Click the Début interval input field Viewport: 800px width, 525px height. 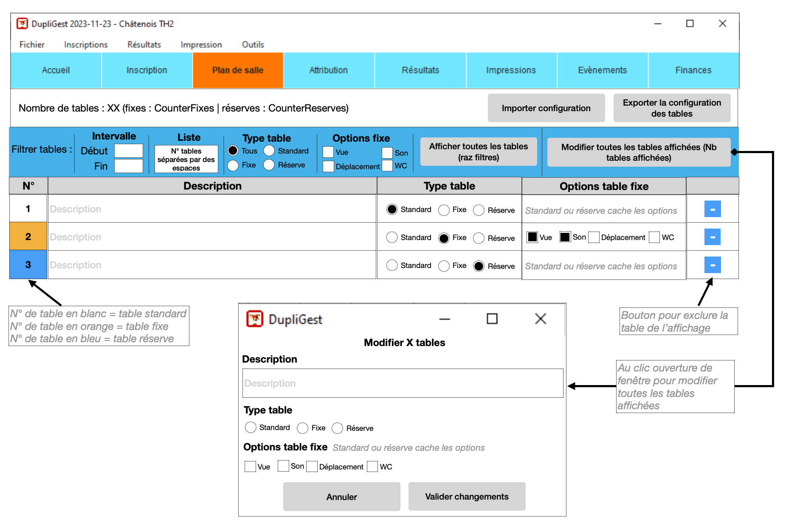(128, 151)
